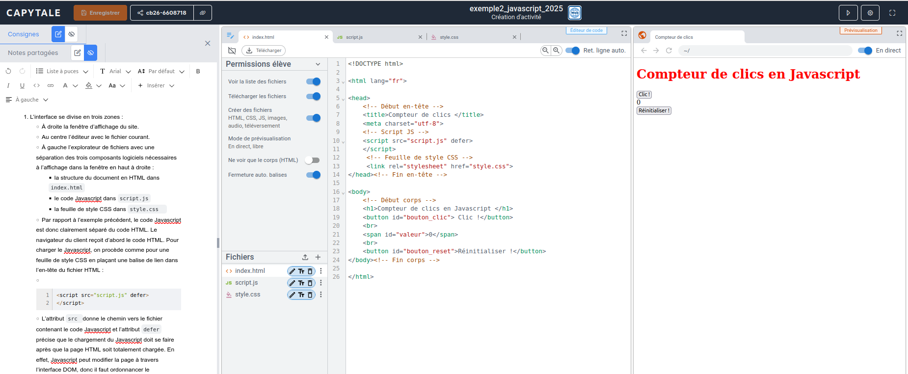
Task: Click the hide-preview crossed screen icon
Action: click(232, 51)
